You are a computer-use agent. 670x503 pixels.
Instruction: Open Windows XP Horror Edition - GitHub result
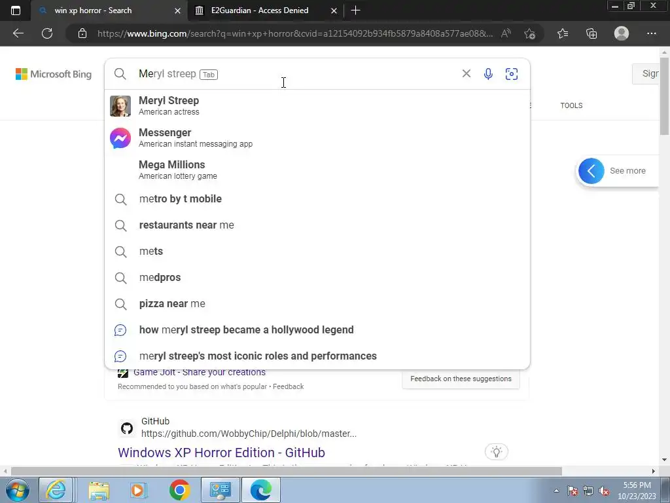pyautogui.click(x=221, y=453)
